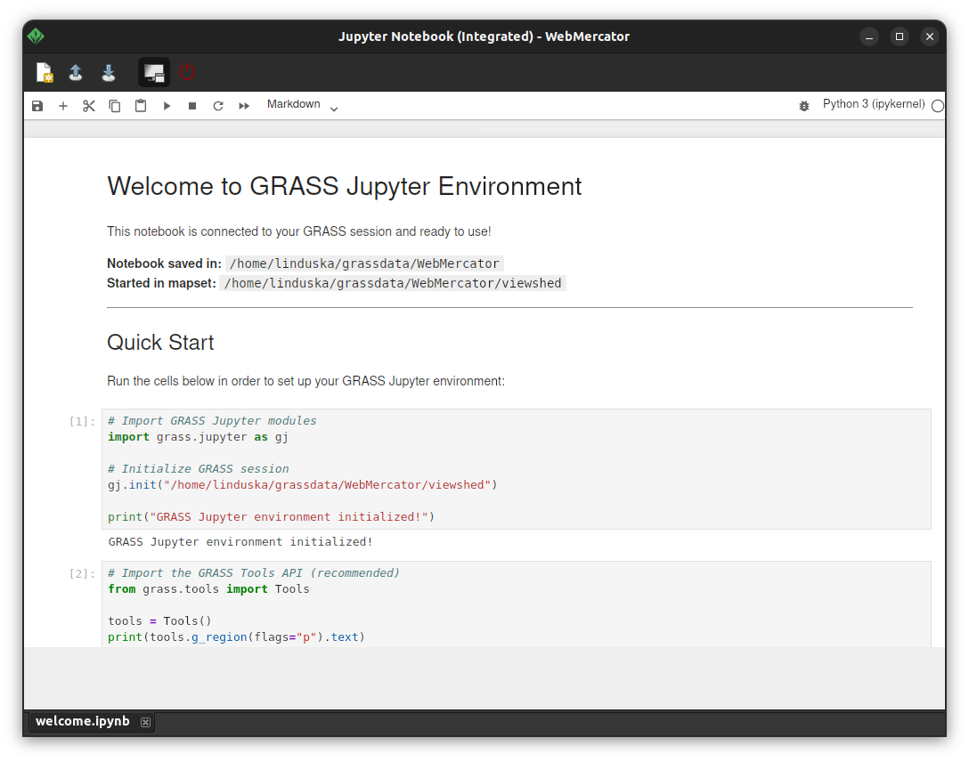Viewport: 969px width, 762px height.
Task: Stop the Jupyter server with red power icon
Action: click(187, 72)
